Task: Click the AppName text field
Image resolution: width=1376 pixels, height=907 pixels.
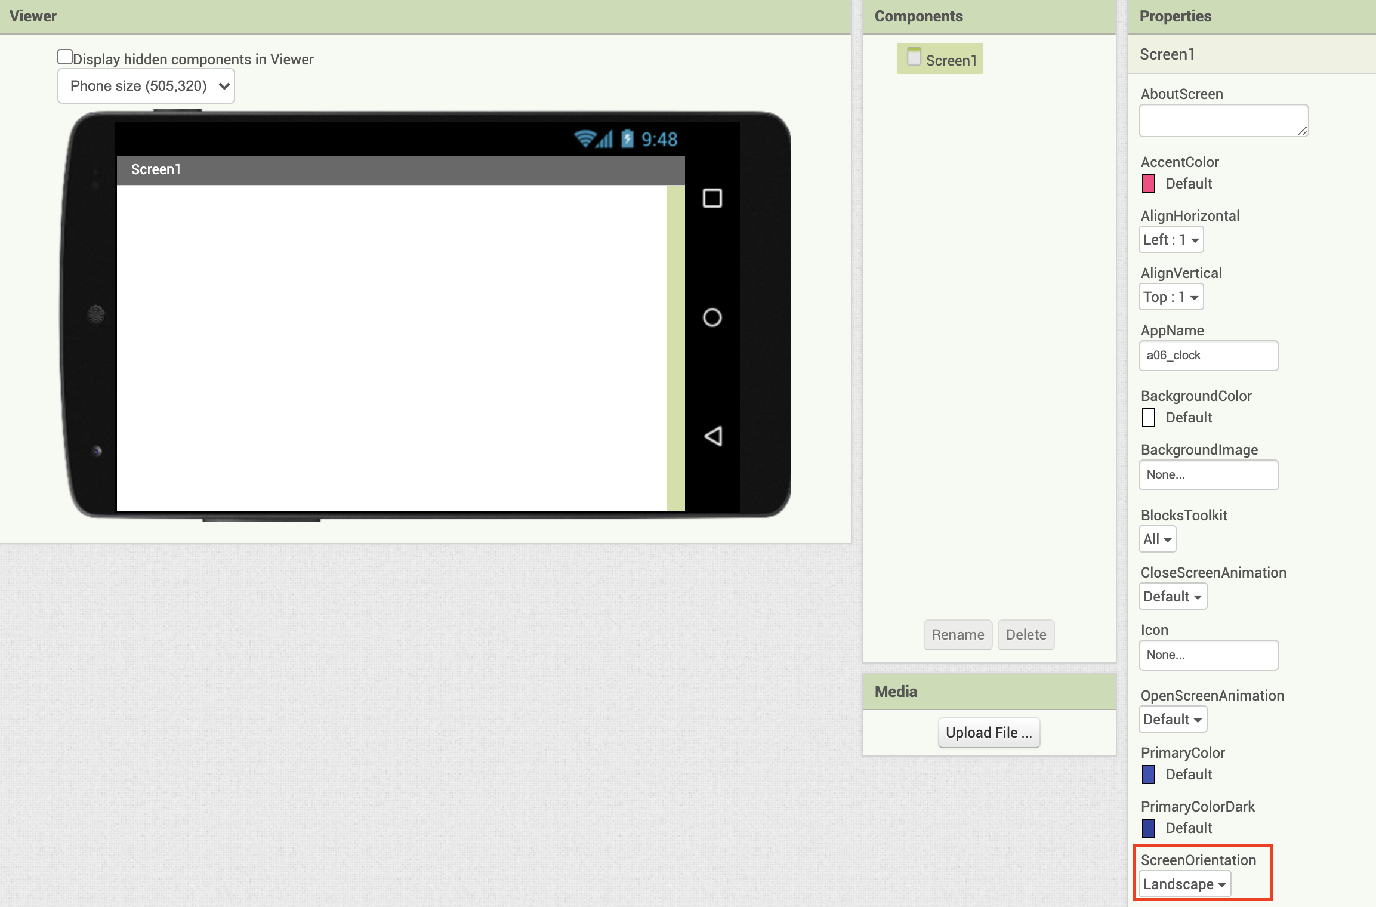Action: click(x=1208, y=356)
